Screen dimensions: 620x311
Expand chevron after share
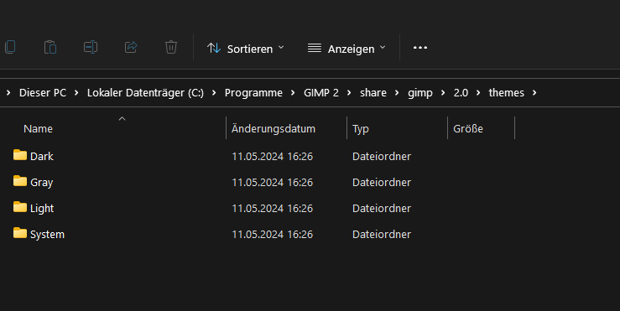tap(397, 93)
